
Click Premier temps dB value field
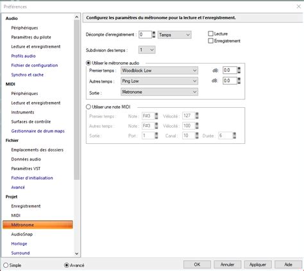coord(230,70)
